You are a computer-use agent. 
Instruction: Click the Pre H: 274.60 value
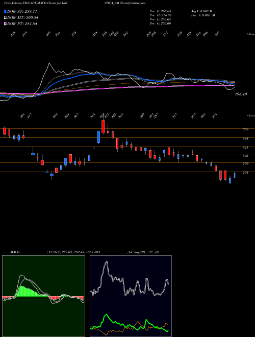160,15
